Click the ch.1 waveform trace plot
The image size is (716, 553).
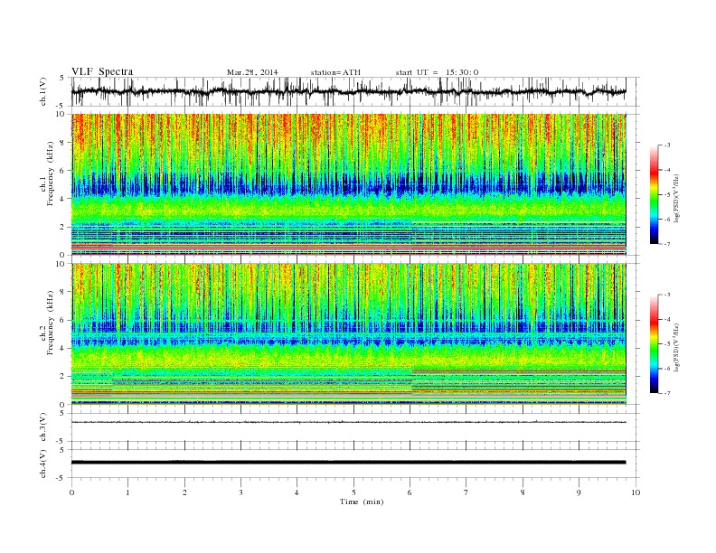pyautogui.click(x=348, y=91)
